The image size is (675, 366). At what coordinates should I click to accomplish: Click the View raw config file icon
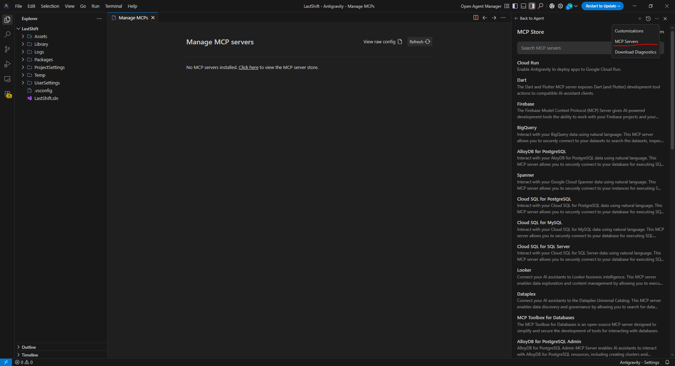pyautogui.click(x=400, y=42)
